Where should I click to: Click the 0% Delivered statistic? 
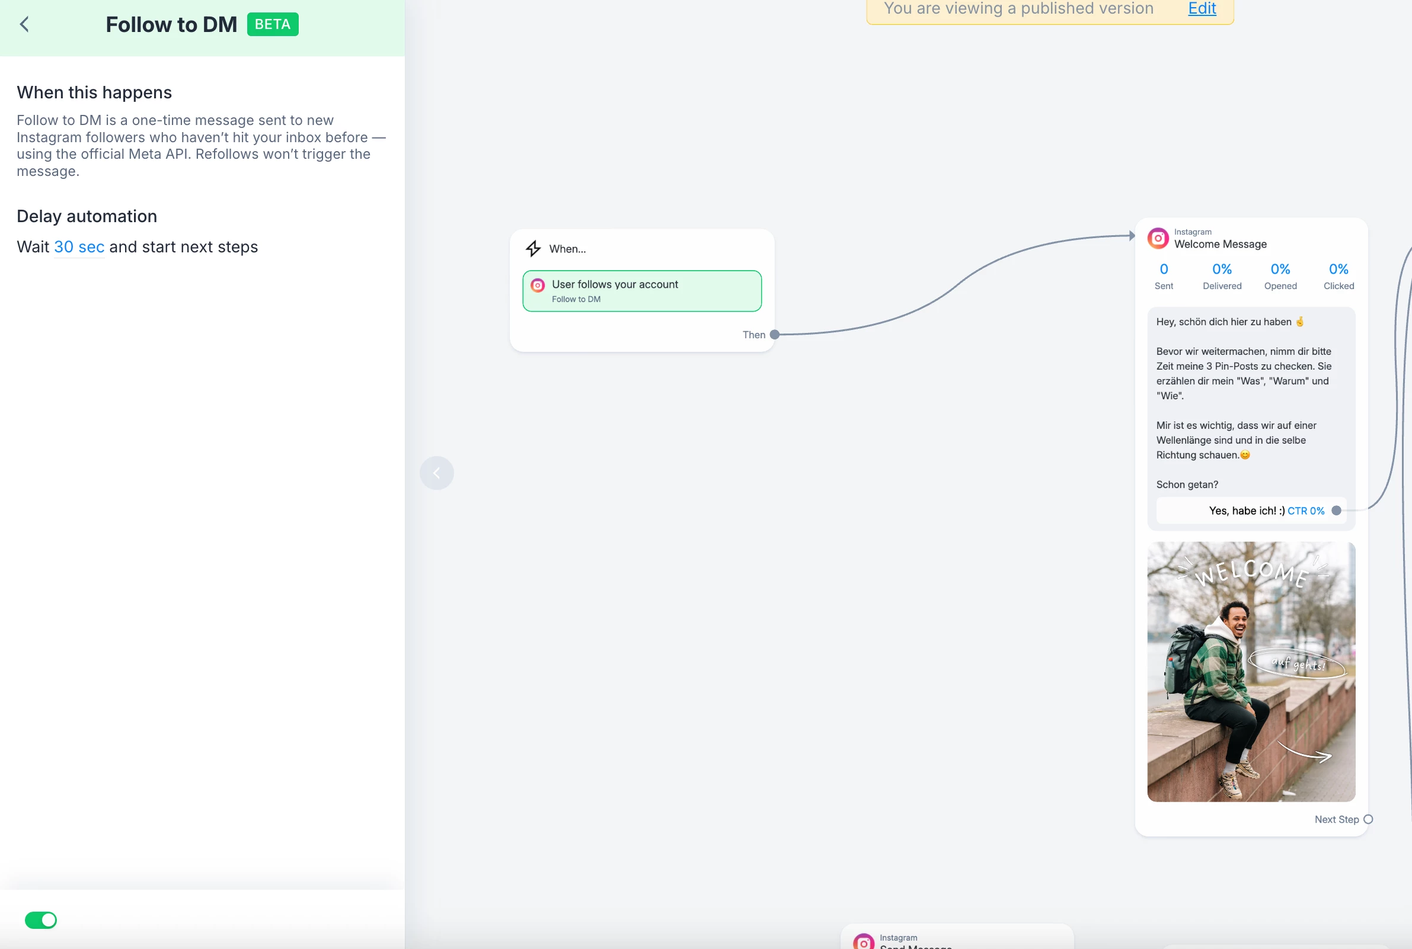coord(1222,276)
